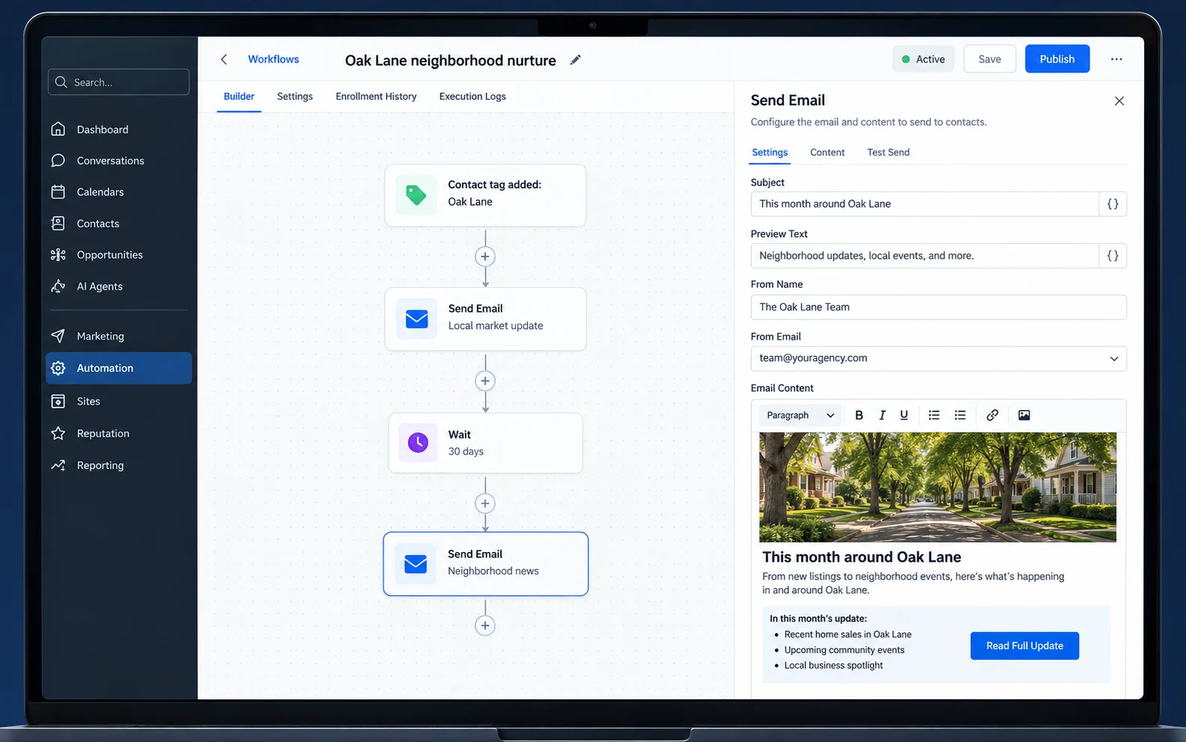Screen dimensions: 1186x742
Task: Add step after Wait 30 days node
Action: tap(485, 503)
